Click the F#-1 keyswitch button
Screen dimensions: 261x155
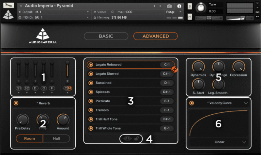(x=167, y=119)
